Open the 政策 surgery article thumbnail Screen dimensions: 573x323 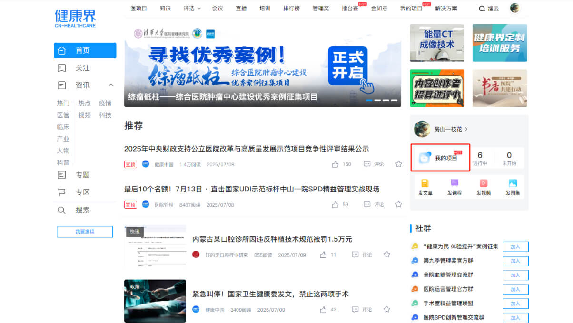tap(155, 301)
